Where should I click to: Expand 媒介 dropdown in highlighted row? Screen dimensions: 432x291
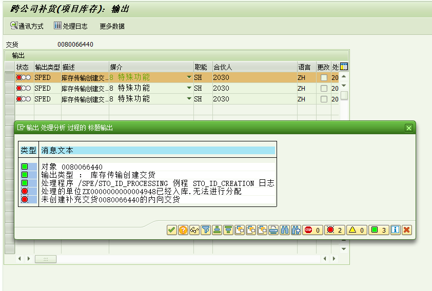189,77
